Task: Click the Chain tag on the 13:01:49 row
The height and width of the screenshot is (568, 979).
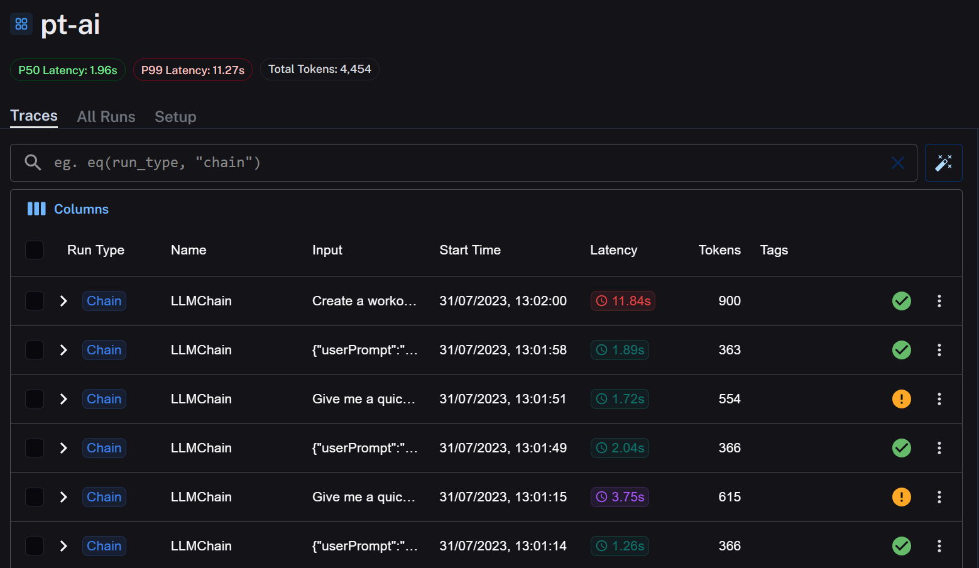Action: tap(104, 448)
